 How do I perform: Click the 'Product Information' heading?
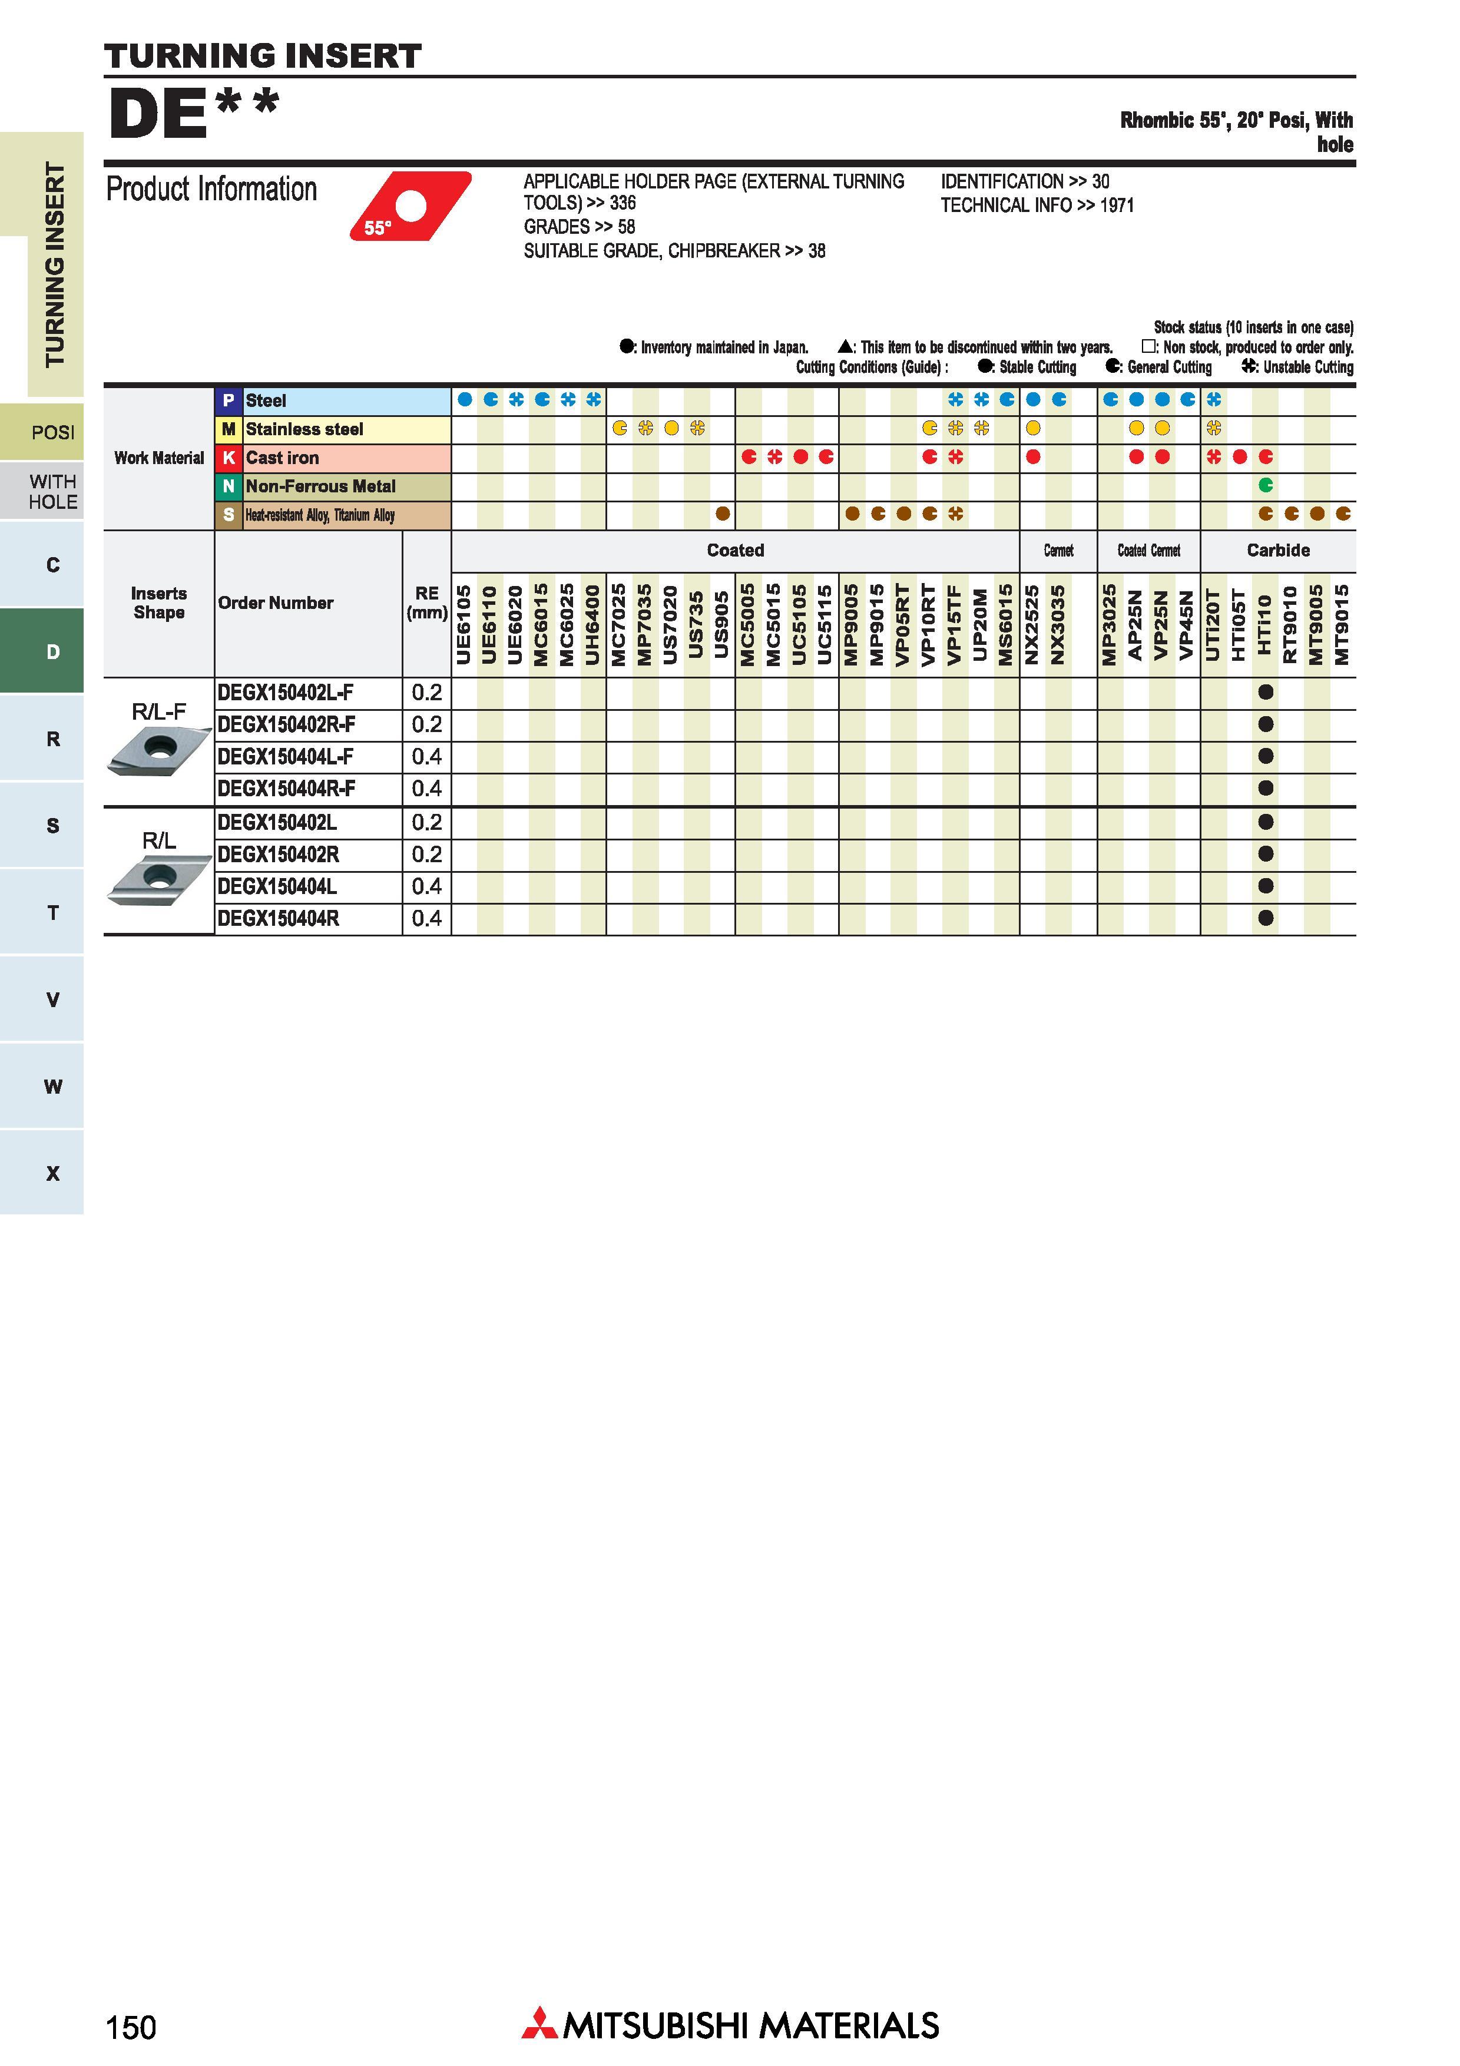[211, 190]
